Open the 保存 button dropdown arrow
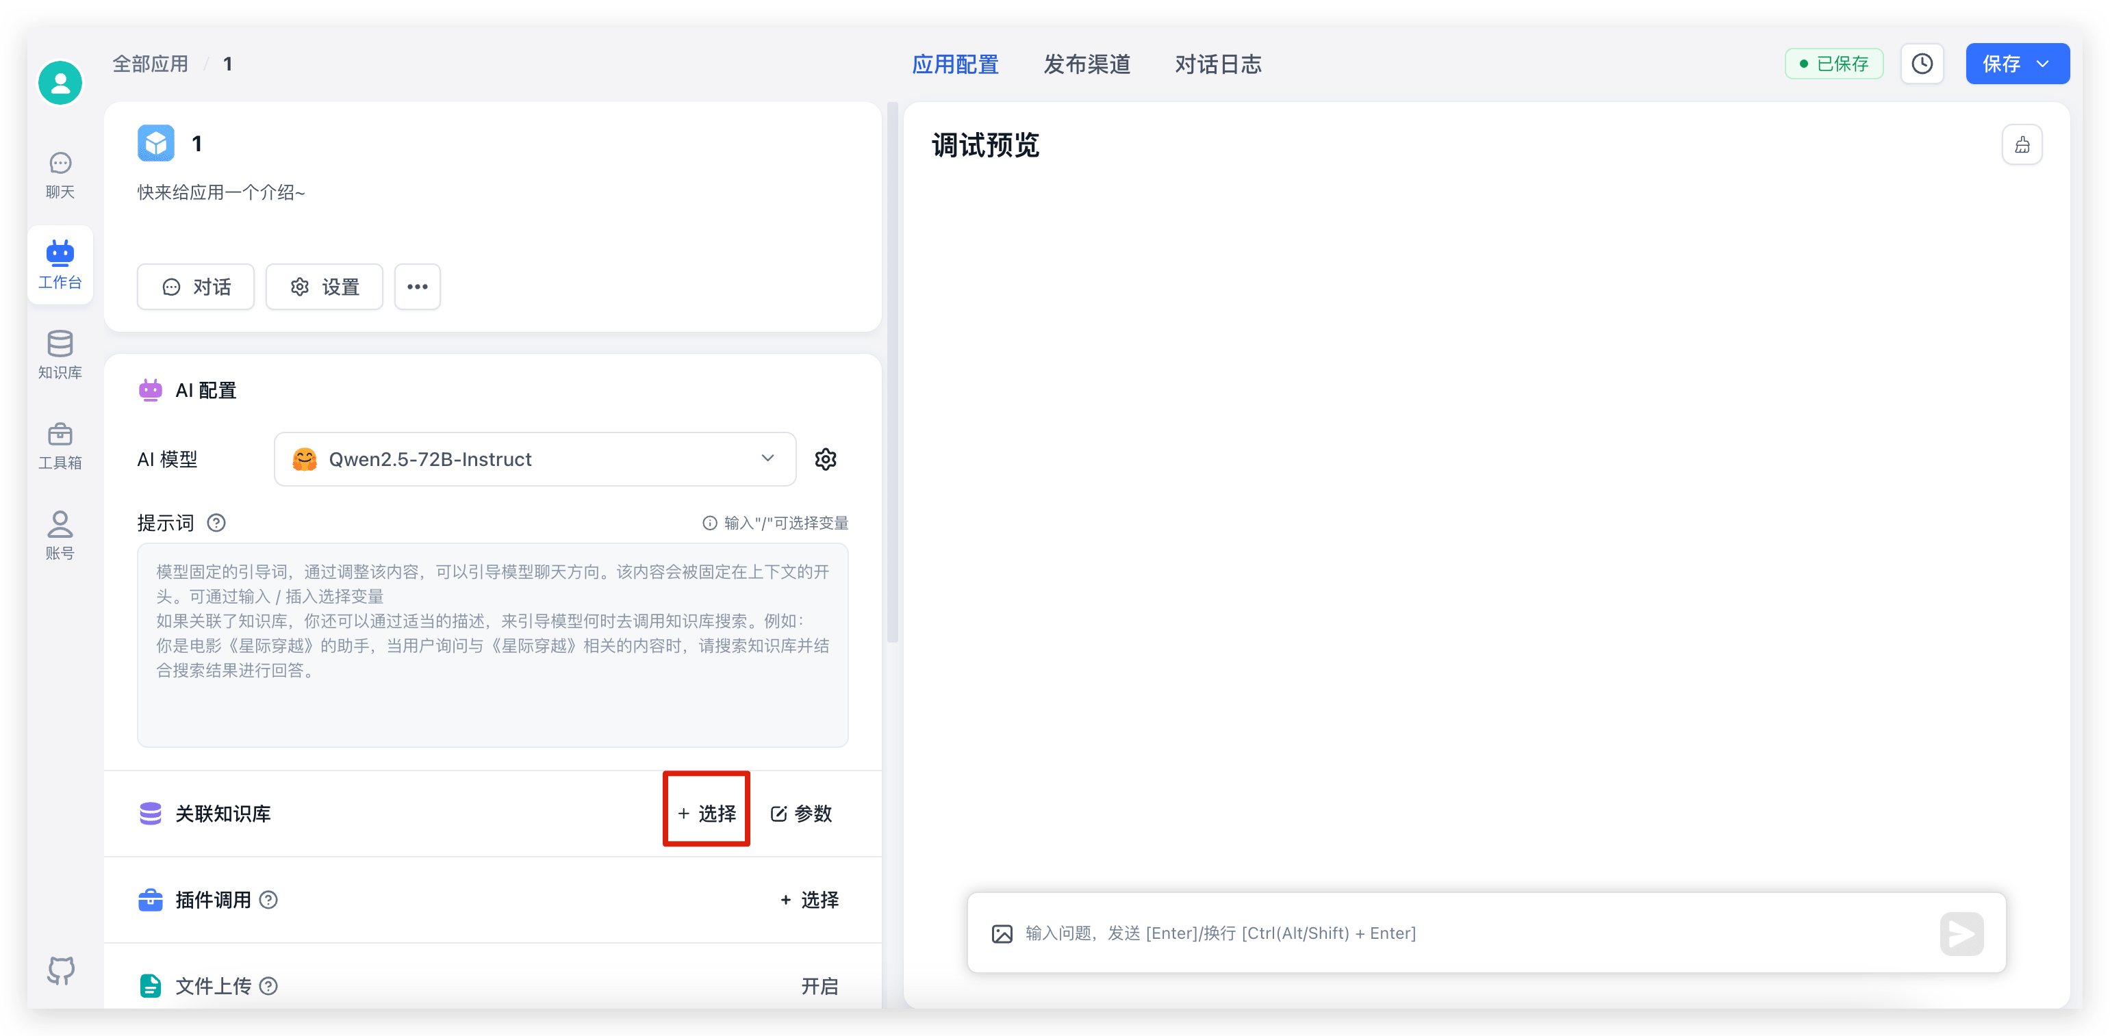Screen dimensions: 2110x1036 click(x=2044, y=64)
